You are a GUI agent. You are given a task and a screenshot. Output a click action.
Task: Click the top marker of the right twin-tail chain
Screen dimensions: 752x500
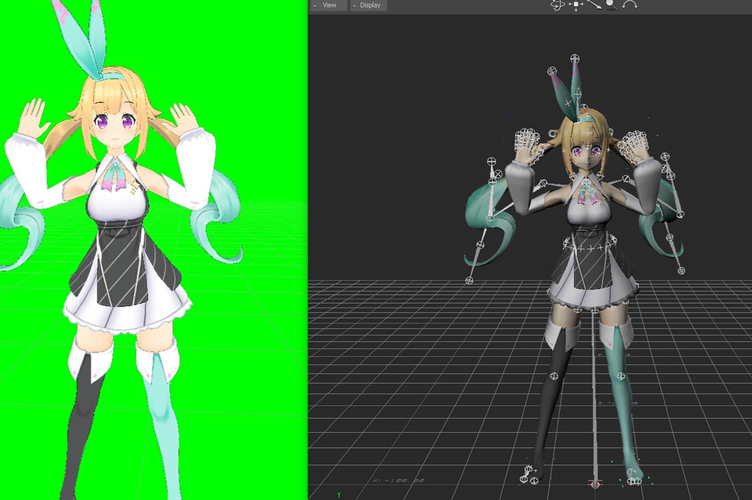point(665,156)
